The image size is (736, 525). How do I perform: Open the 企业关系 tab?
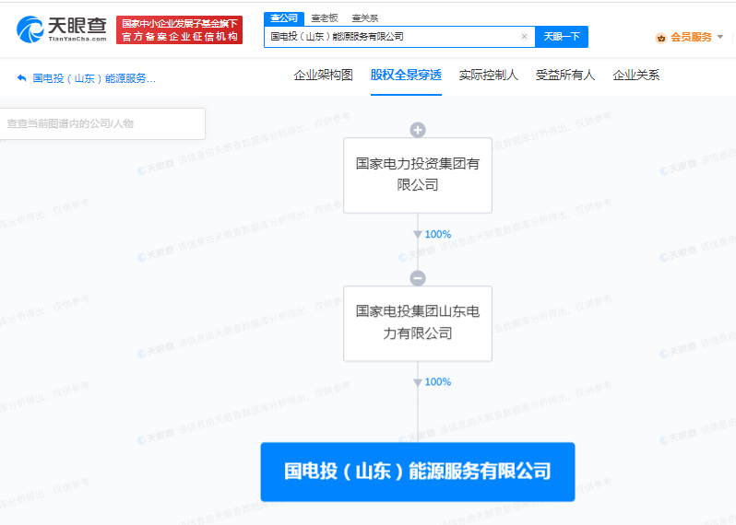click(636, 75)
